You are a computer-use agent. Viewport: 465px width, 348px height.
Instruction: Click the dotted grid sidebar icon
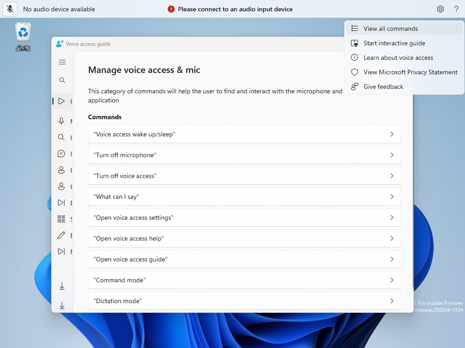(61, 219)
